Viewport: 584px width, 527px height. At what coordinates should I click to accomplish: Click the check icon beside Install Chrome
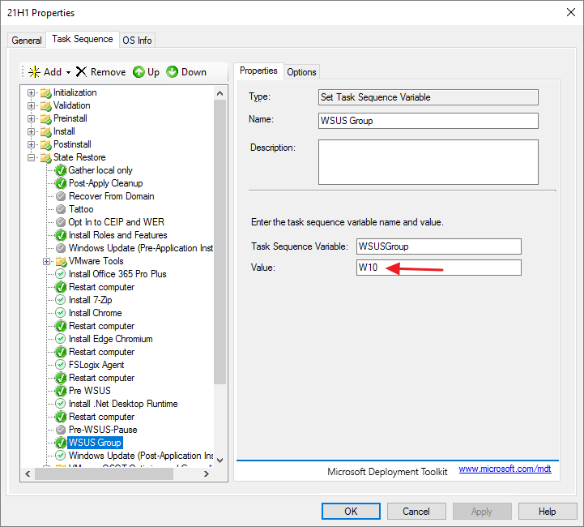click(61, 313)
